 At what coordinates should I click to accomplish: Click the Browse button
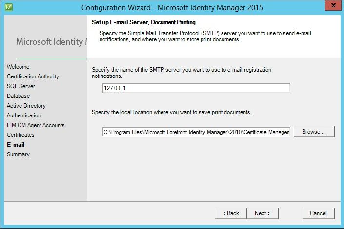(314, 132)
